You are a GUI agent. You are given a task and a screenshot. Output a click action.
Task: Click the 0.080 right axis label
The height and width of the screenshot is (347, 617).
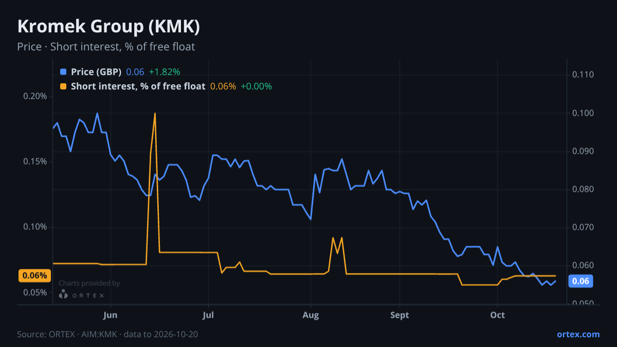[583, 189]
